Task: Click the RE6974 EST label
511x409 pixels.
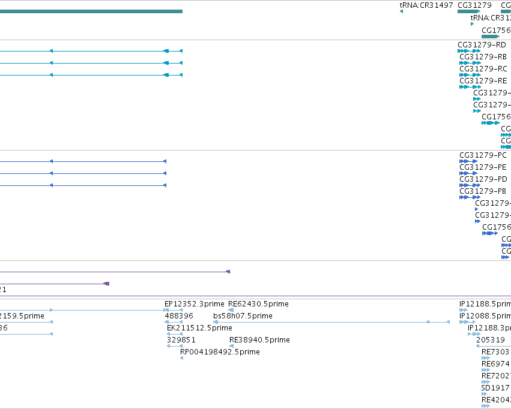Action: [495, 364]
